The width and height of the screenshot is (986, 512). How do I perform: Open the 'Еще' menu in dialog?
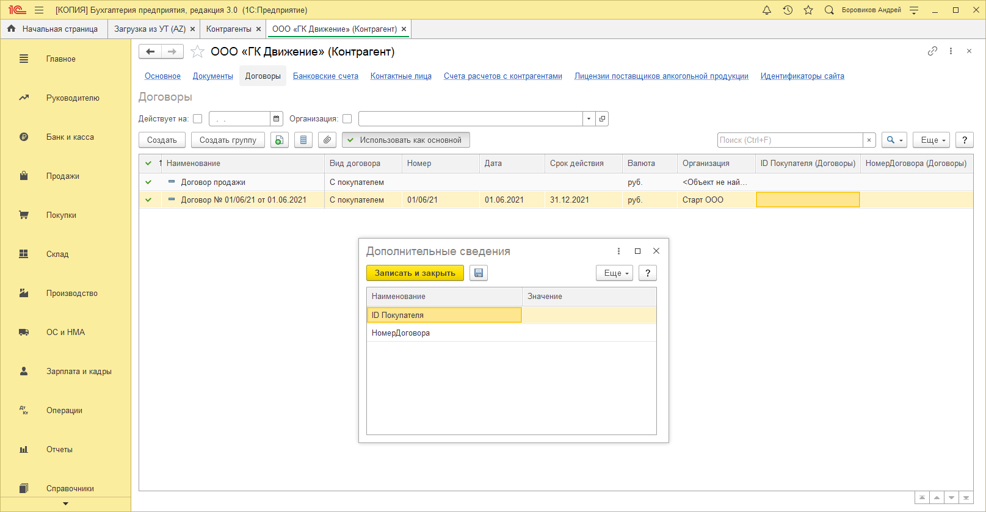pyautogui.click(x=615, y=273)
